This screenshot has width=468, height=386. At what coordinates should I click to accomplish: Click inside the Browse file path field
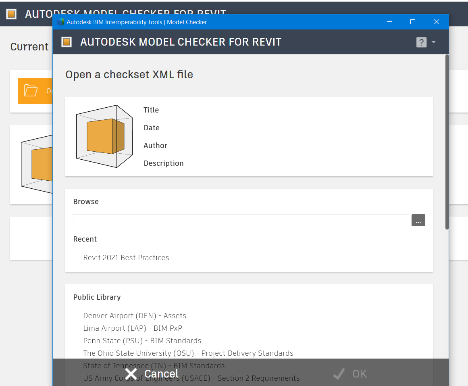coord(241,220)
